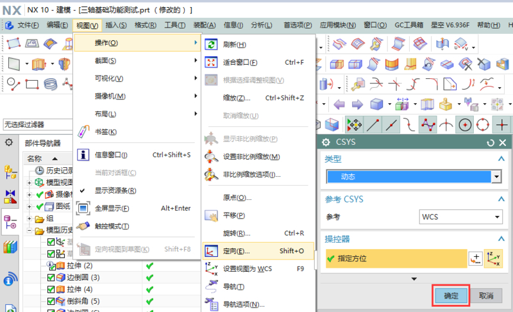Click the 取消 button
The image size is (513, 312).
coord(486,296)
